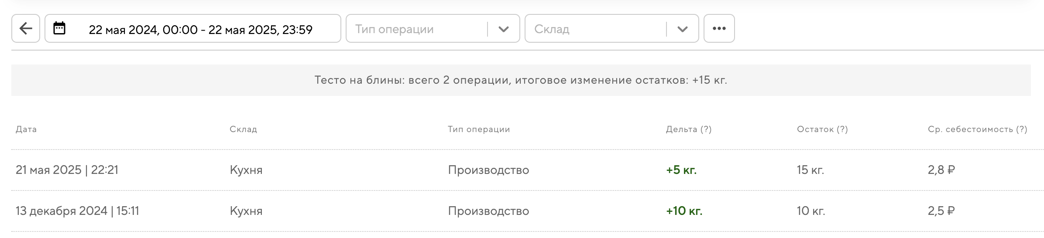Click the calendar icon in date field
This screenshot has height=238, width=1044.
[59, 28]
